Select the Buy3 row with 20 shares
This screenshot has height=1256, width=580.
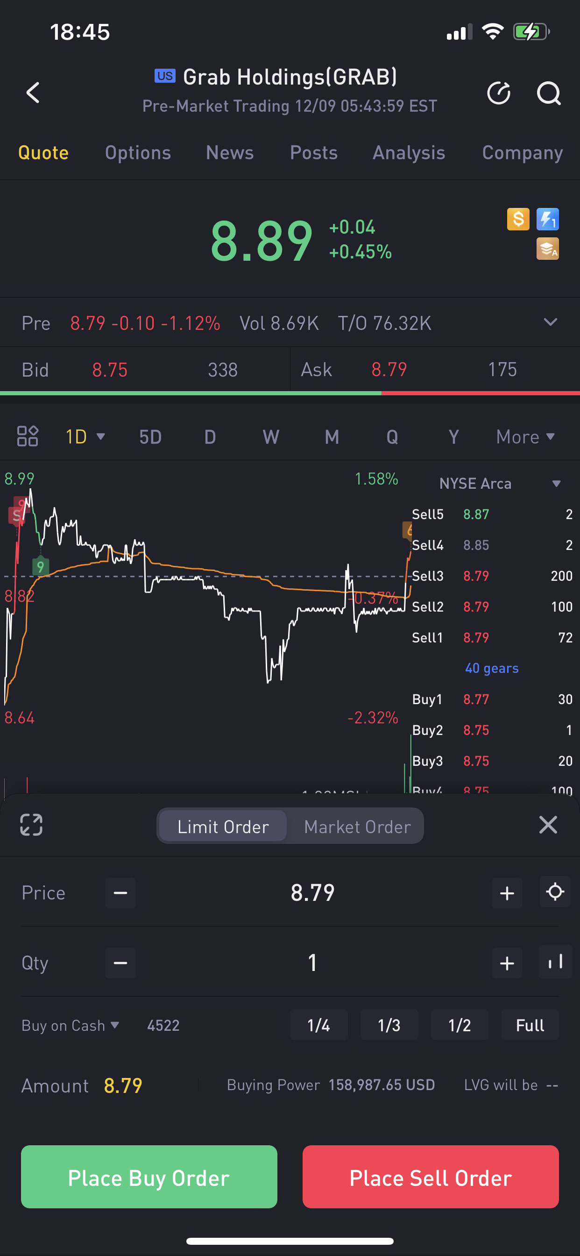pyautogui.click(x=492, y=761)
